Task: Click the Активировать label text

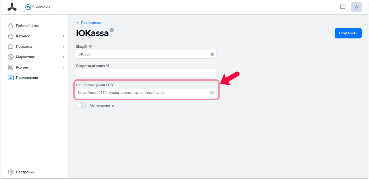Action: 102,105
